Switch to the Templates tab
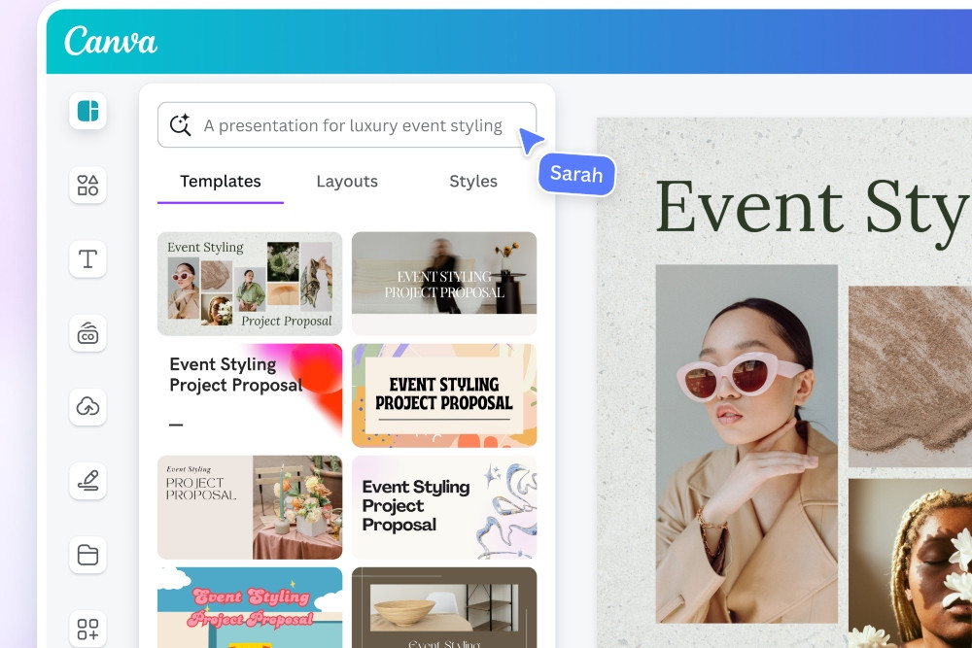 point(221,182)
